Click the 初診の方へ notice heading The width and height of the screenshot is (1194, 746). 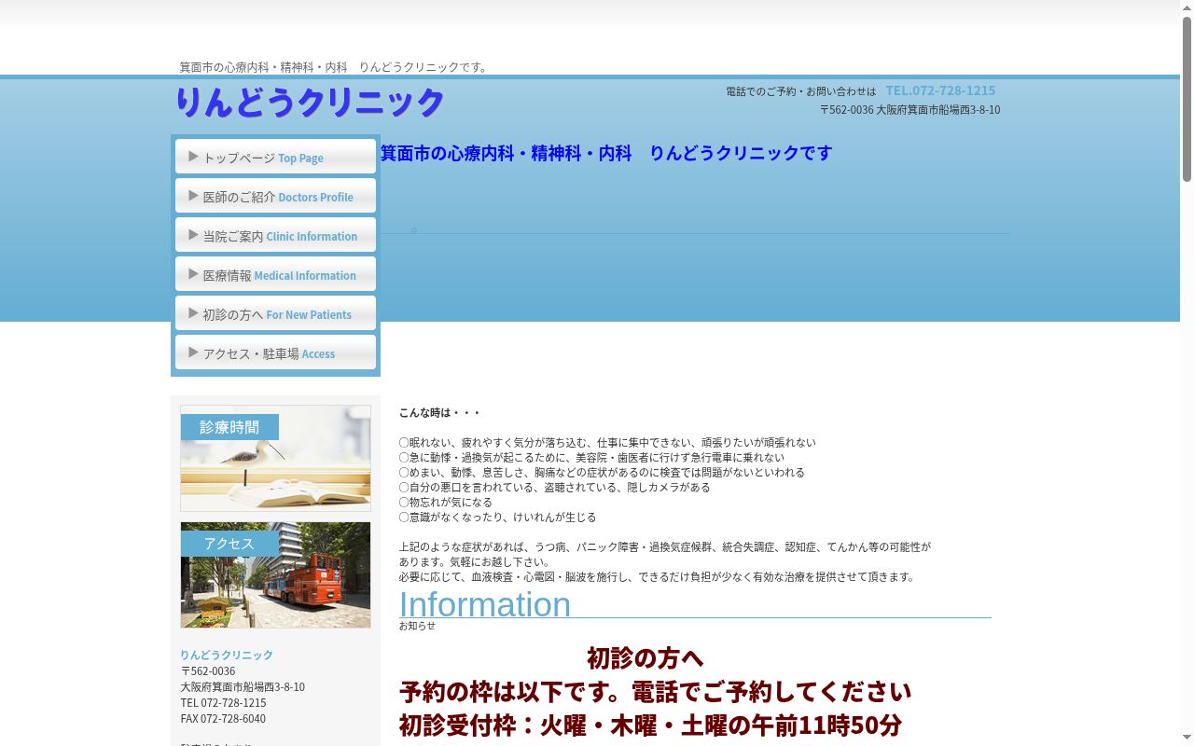(x=646, y=658)
